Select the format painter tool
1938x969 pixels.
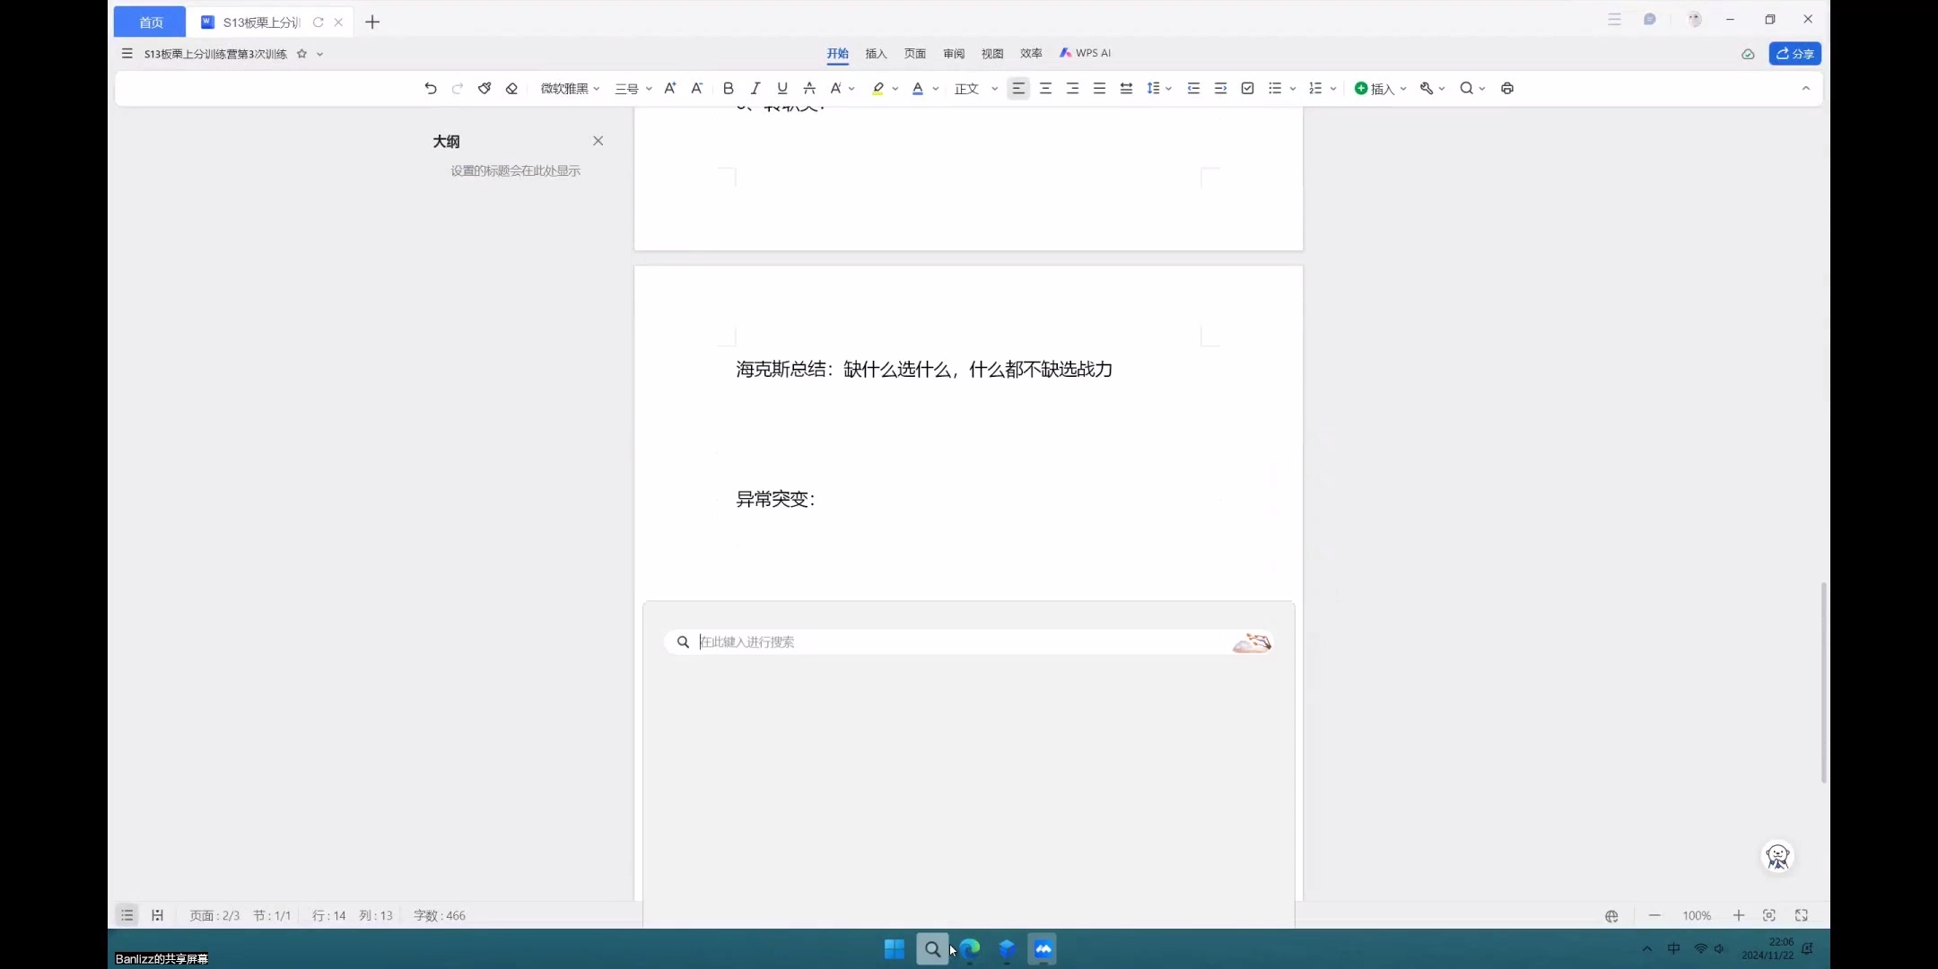484,88
